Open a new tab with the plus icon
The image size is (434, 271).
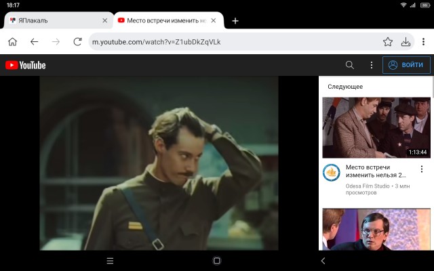[x=235, y=21]
